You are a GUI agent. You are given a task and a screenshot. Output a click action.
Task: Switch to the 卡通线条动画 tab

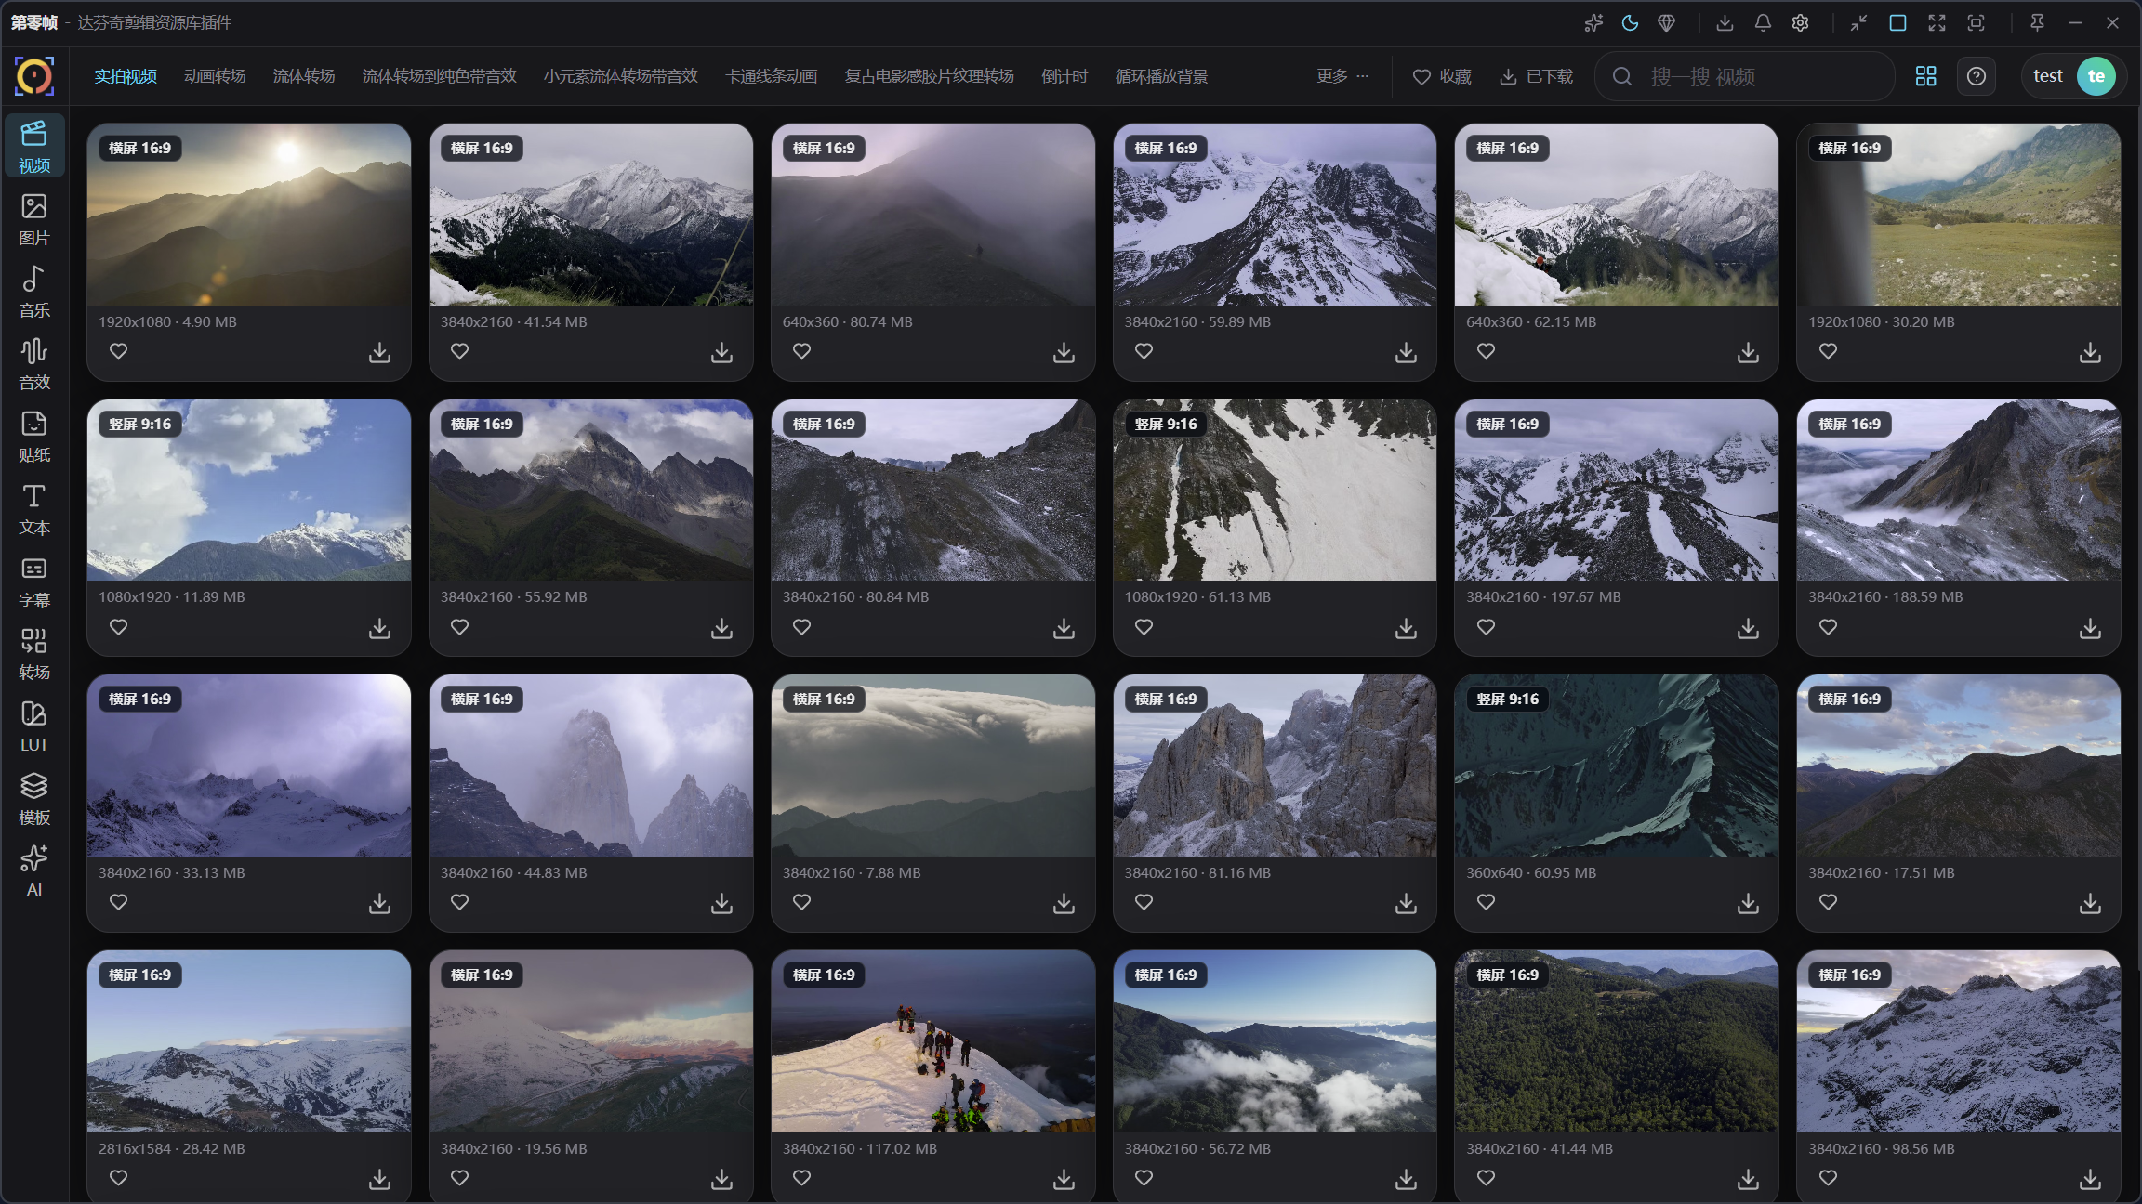tap(771, 76)
